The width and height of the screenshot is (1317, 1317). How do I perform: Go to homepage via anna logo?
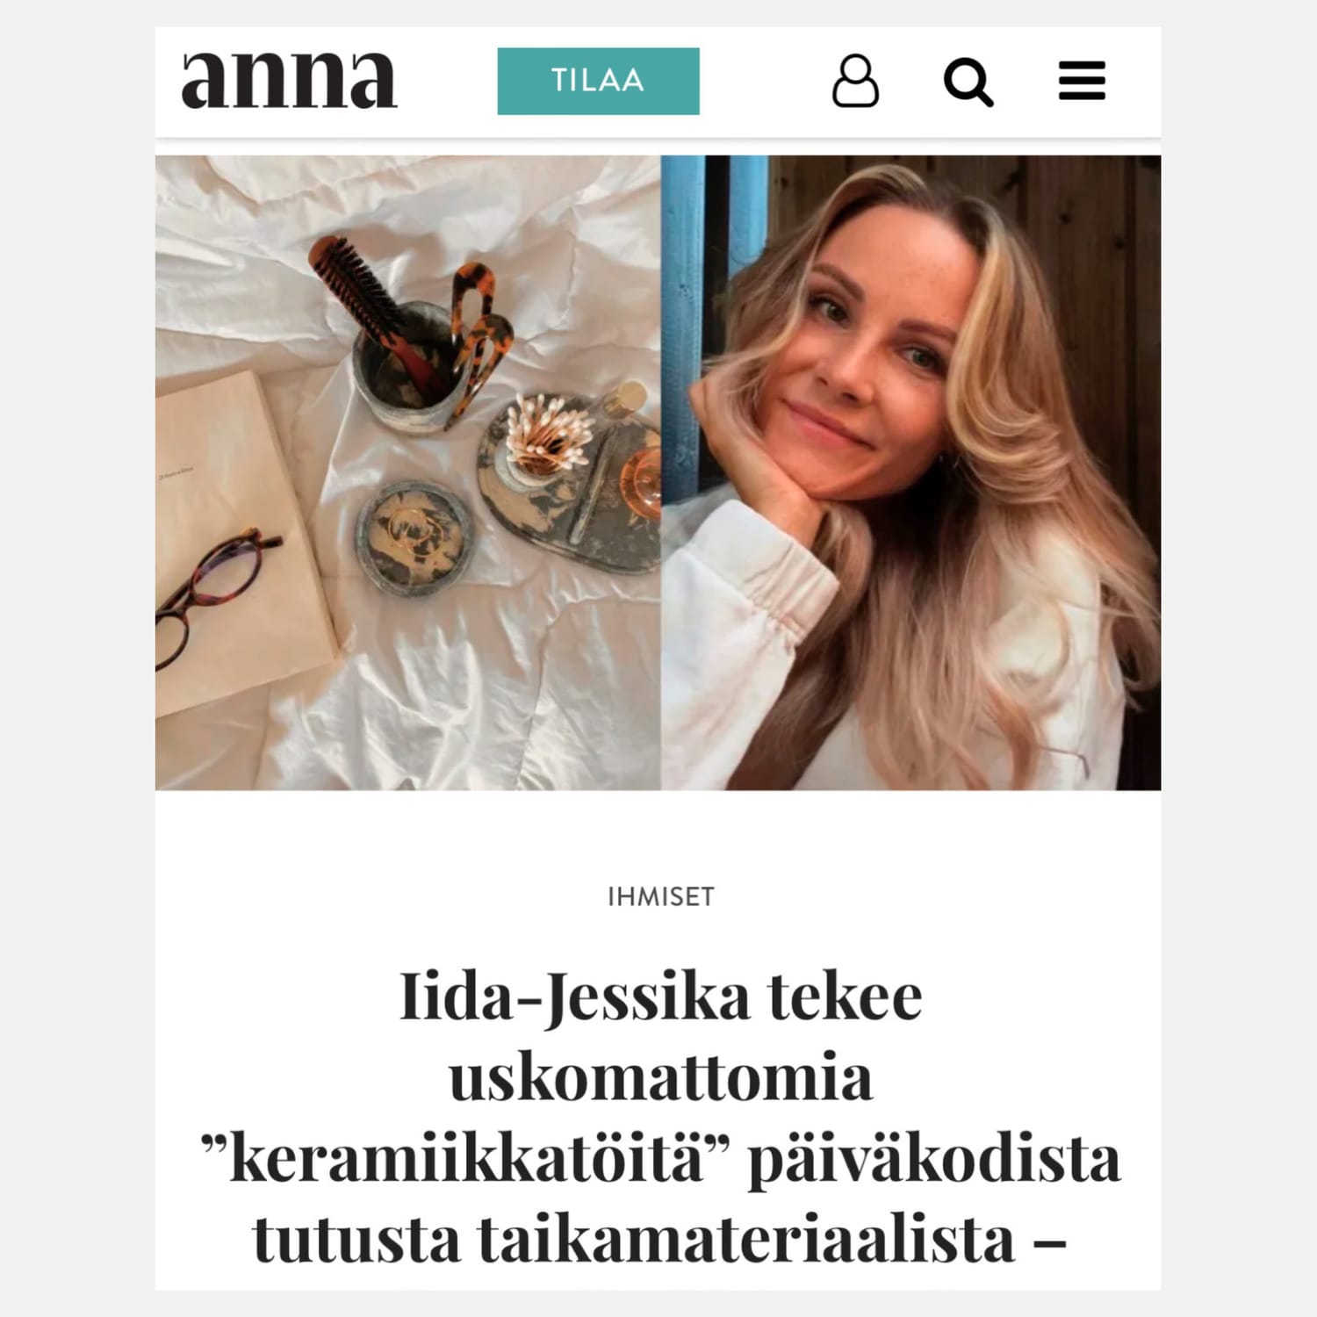(289, 80)
